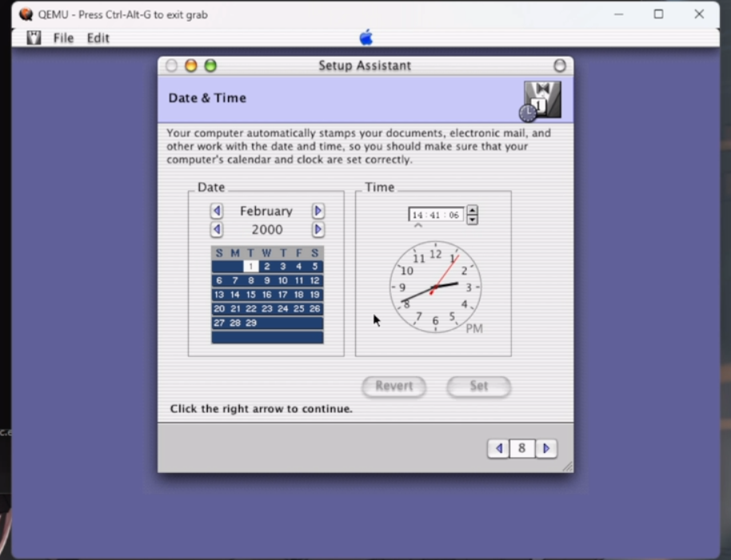Click the green zoom button in title bar
The image size is (731, 560).
210,66
